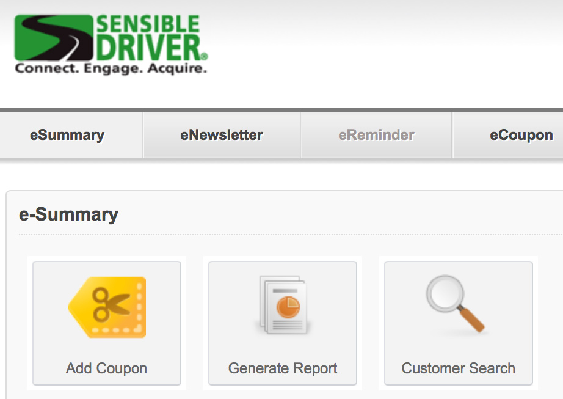This screenshot has height=399, width=563.
Task: Click the registered trademark symbol beside DRIVER
Action: [204, 56]
